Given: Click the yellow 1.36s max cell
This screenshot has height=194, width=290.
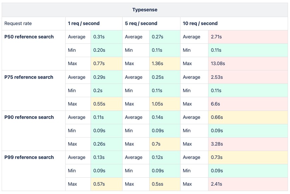Looking at the screenshot, I should tap(164, 63).
